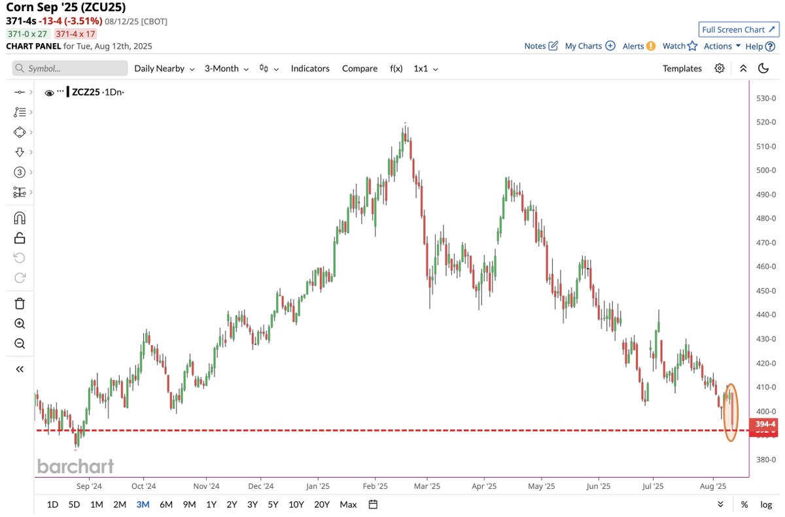Zoom out of the chart
This screenshot has width=785, height=517.
click(20, 343)
